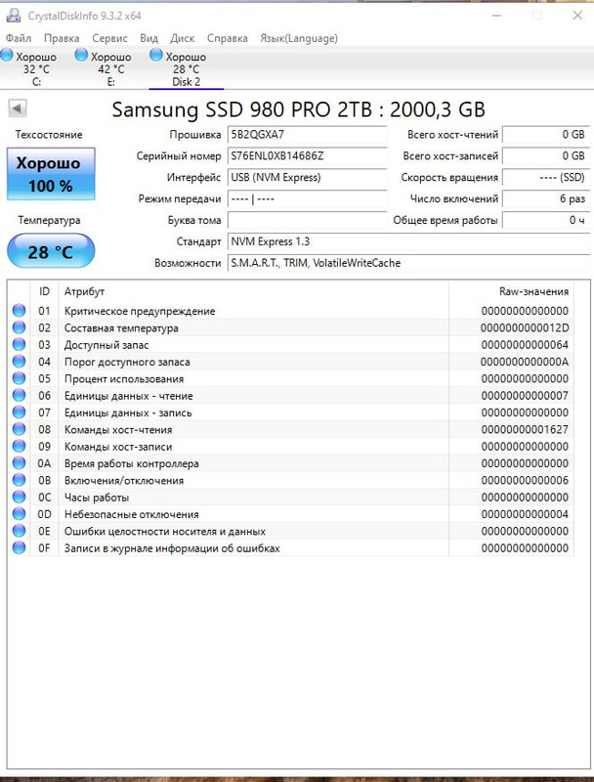Click the Серийный номер label
The width and height of the screenshot is (594, 782).
point(179,156)
